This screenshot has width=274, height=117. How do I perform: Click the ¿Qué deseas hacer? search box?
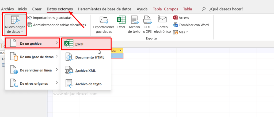226,9
